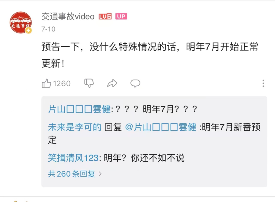
Task: Tap the 1260 like count
Action: tap(62, 84)
